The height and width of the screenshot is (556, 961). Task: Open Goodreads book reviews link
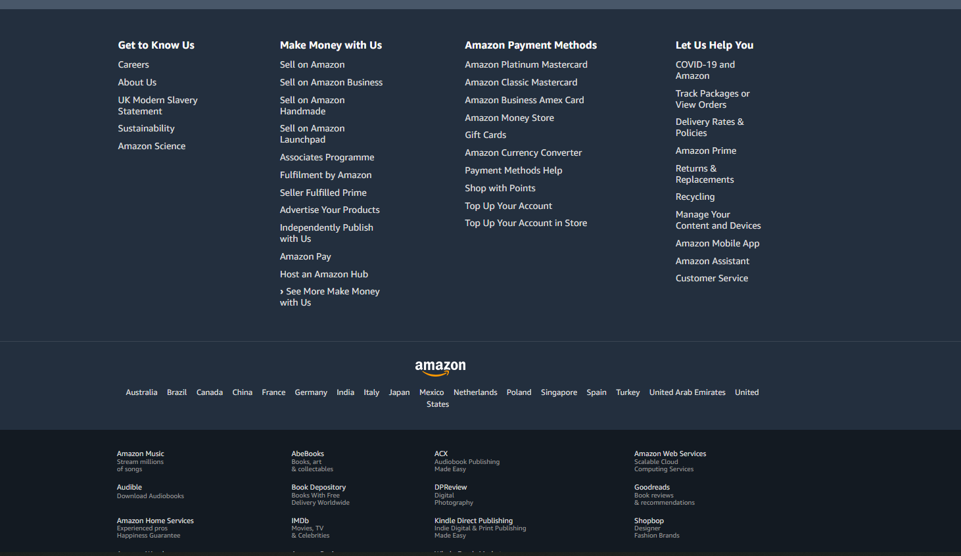point(665,495)
